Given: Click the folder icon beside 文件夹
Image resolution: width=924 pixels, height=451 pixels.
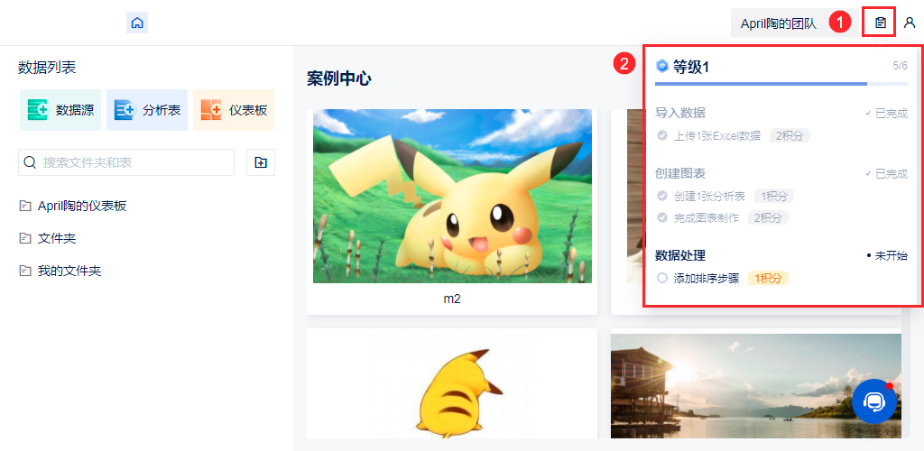Looking at the screenshot, I should pos(24,238).
